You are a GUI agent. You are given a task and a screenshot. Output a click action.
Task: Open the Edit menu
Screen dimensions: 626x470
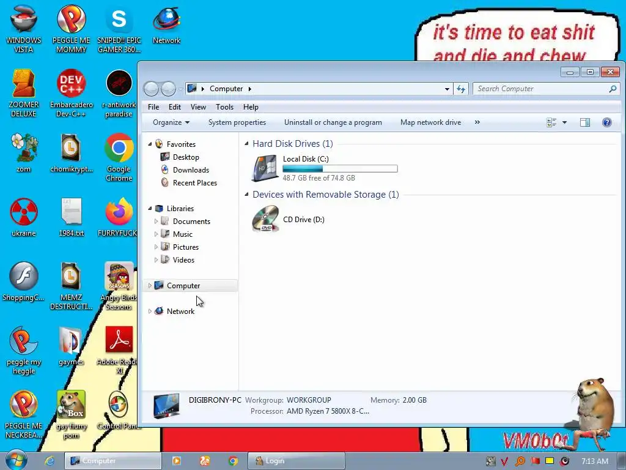(174, 107)
